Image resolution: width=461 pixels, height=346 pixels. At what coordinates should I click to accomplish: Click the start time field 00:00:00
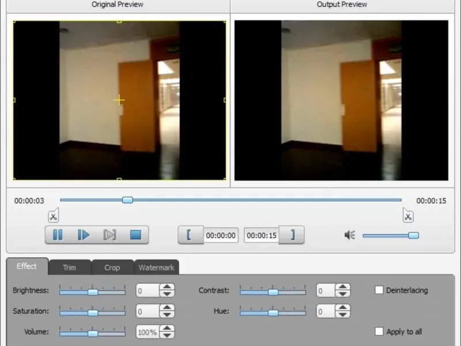pos(221,235)
